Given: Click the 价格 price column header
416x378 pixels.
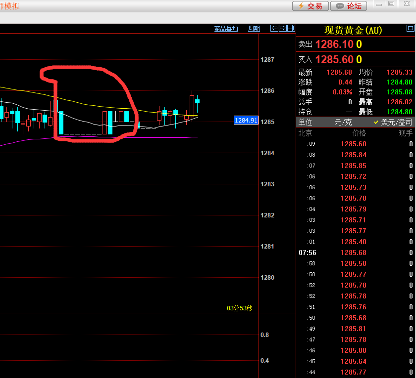Looking at the screenshot, I should pyautogui.click(x=359, y=133).
